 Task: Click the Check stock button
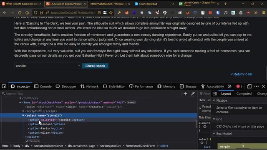pos(95,66)
